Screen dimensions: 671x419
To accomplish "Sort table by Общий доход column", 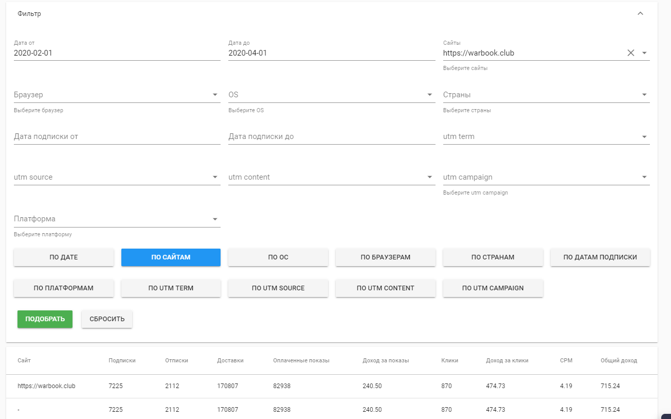I will pos(619,361).
